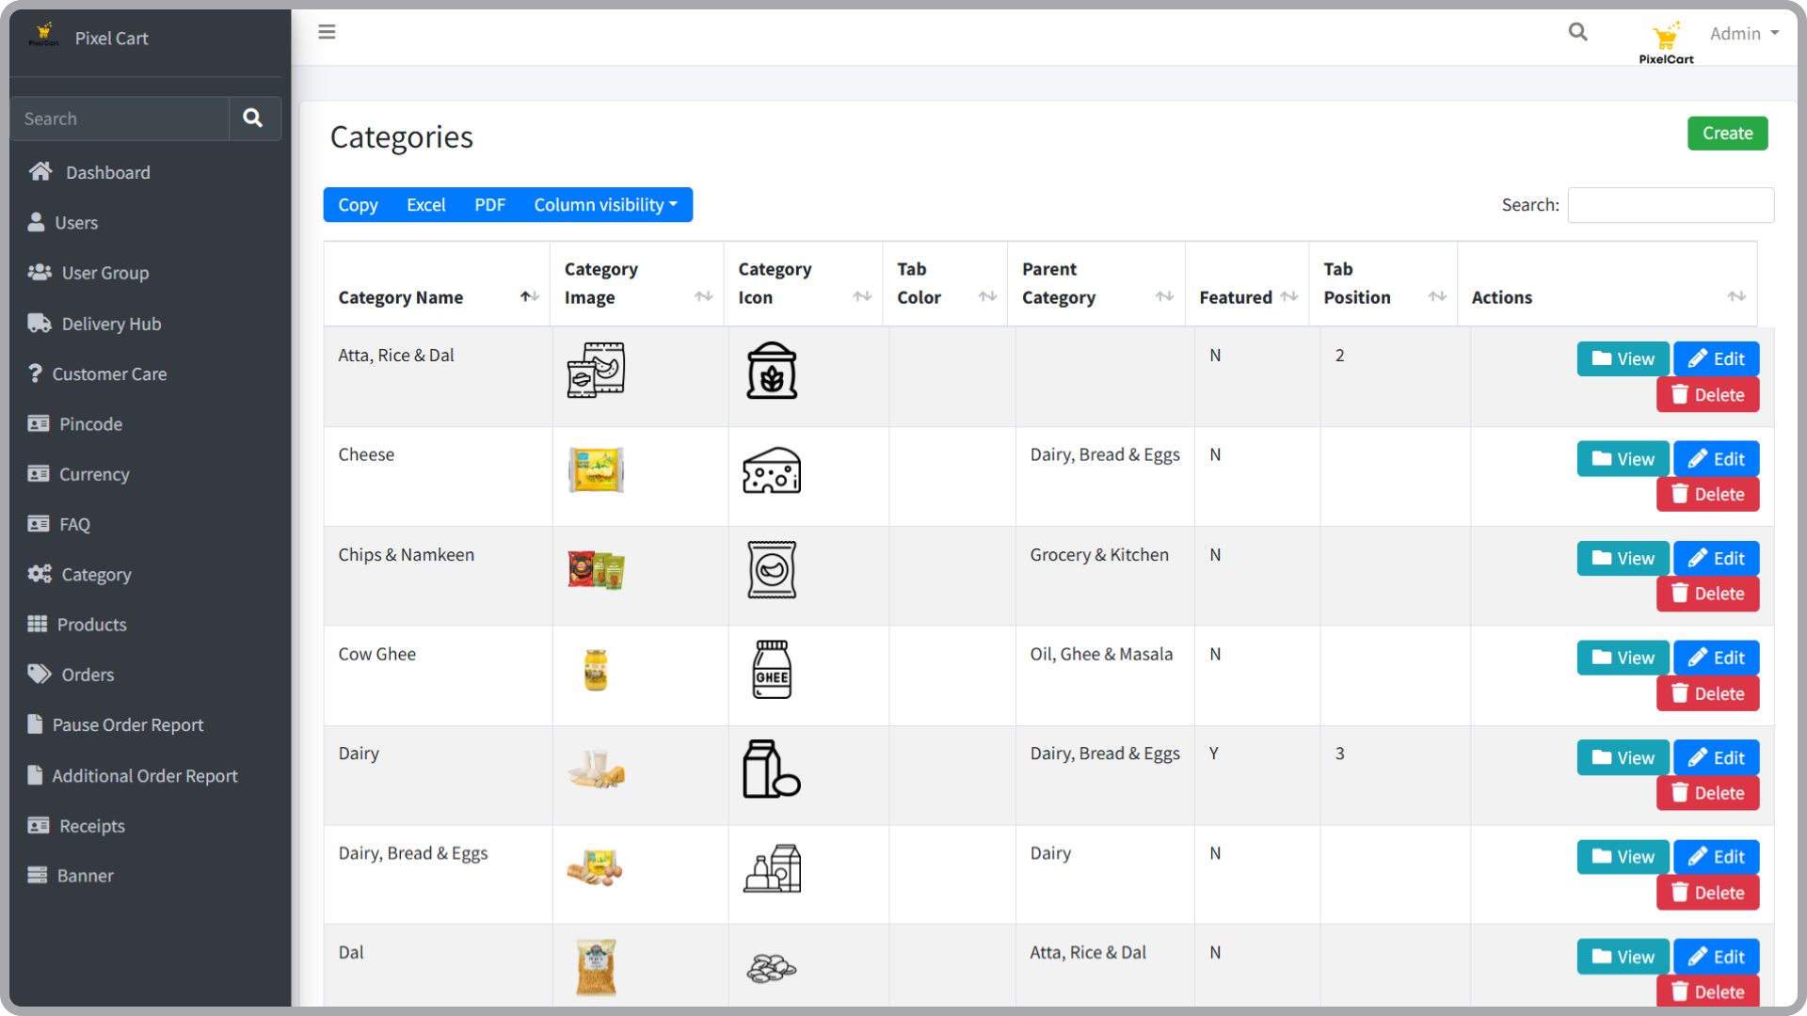
Task: View the Dal category
Action: (1623, 958)
